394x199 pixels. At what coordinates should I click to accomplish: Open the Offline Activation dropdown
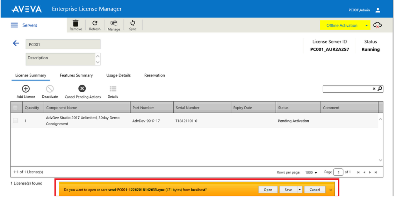[x=366, y=26]
